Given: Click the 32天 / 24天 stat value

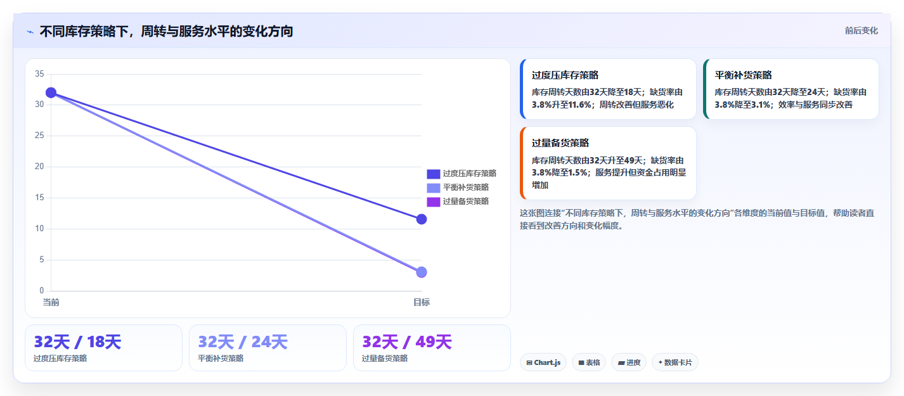Looking at the screenshot, I should (243, 342).
